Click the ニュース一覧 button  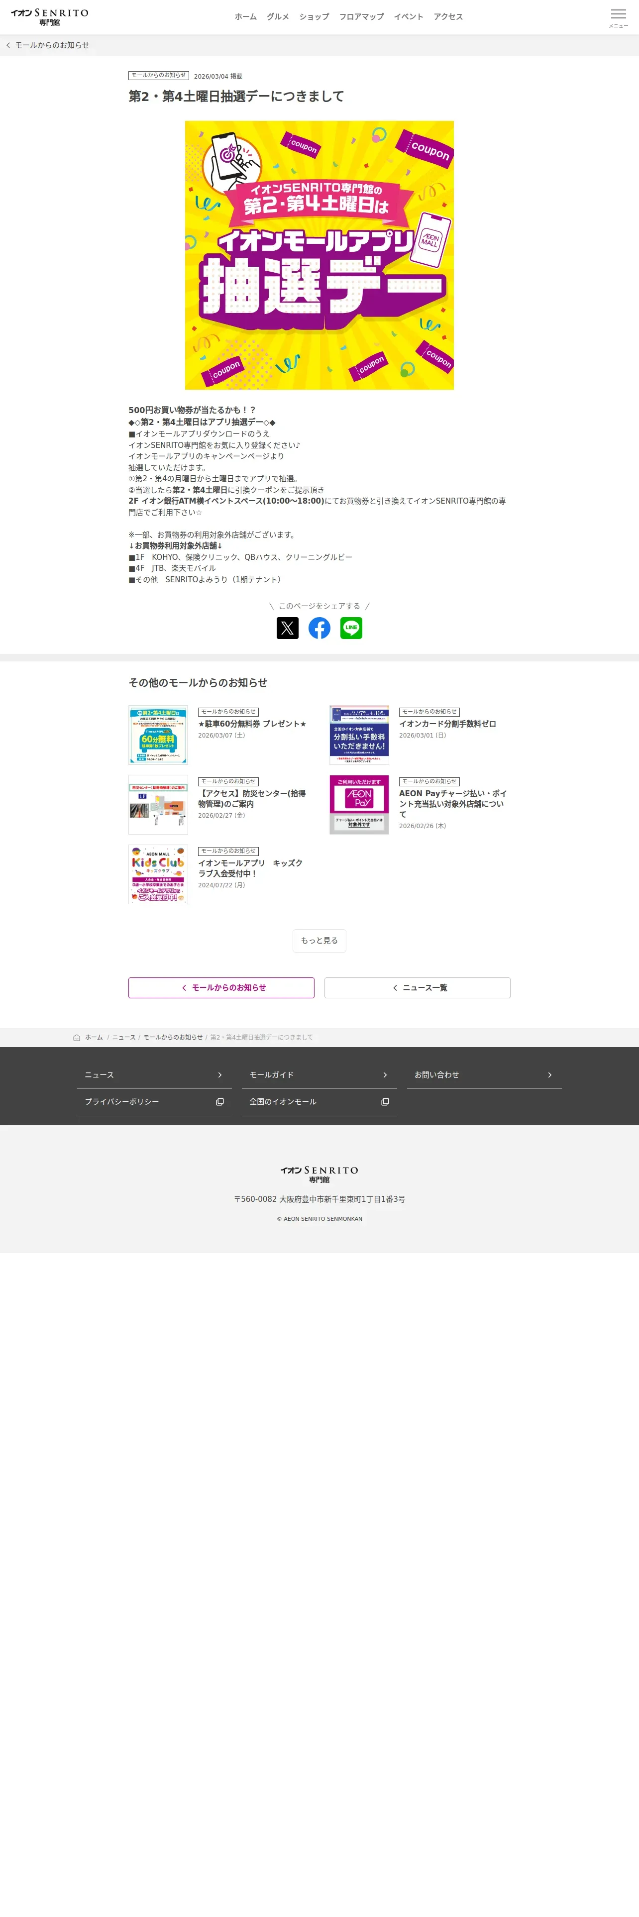(418, 987)
